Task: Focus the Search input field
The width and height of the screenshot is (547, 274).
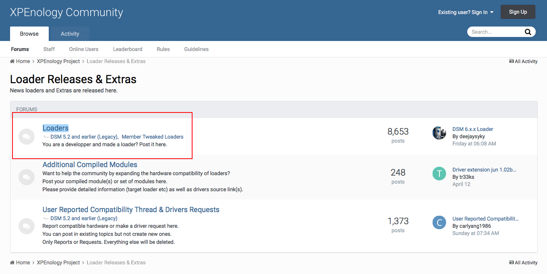Action: [495, 32]
